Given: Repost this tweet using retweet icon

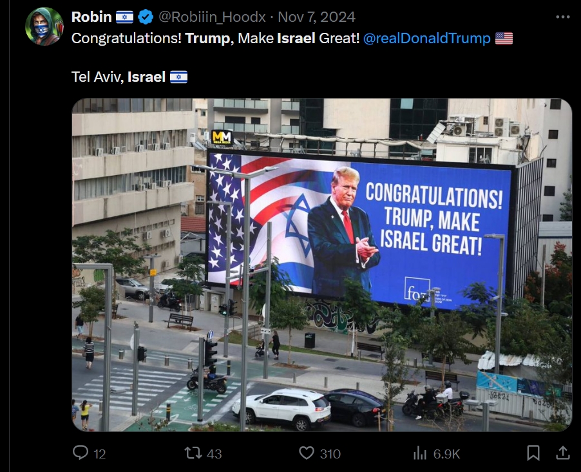Looking at the screenshot, I should (x=193, y=453).
